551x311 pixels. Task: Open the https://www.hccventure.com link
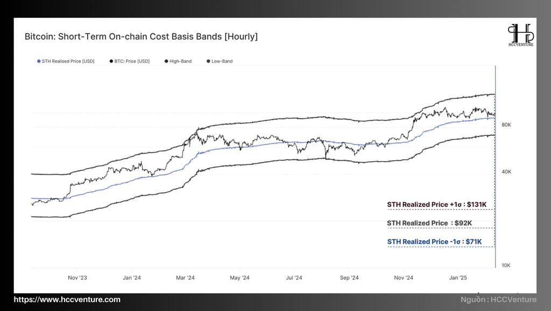[x=67, y=299]
